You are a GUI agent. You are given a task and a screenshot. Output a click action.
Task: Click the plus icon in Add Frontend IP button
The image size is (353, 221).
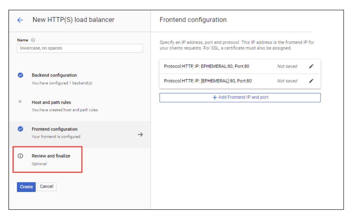pos(215,98)
